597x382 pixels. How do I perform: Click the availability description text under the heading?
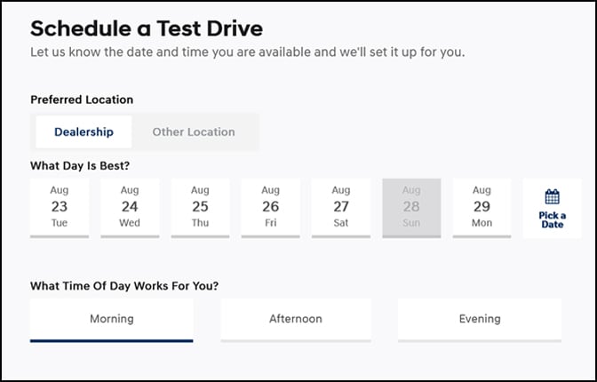point(247,52)
